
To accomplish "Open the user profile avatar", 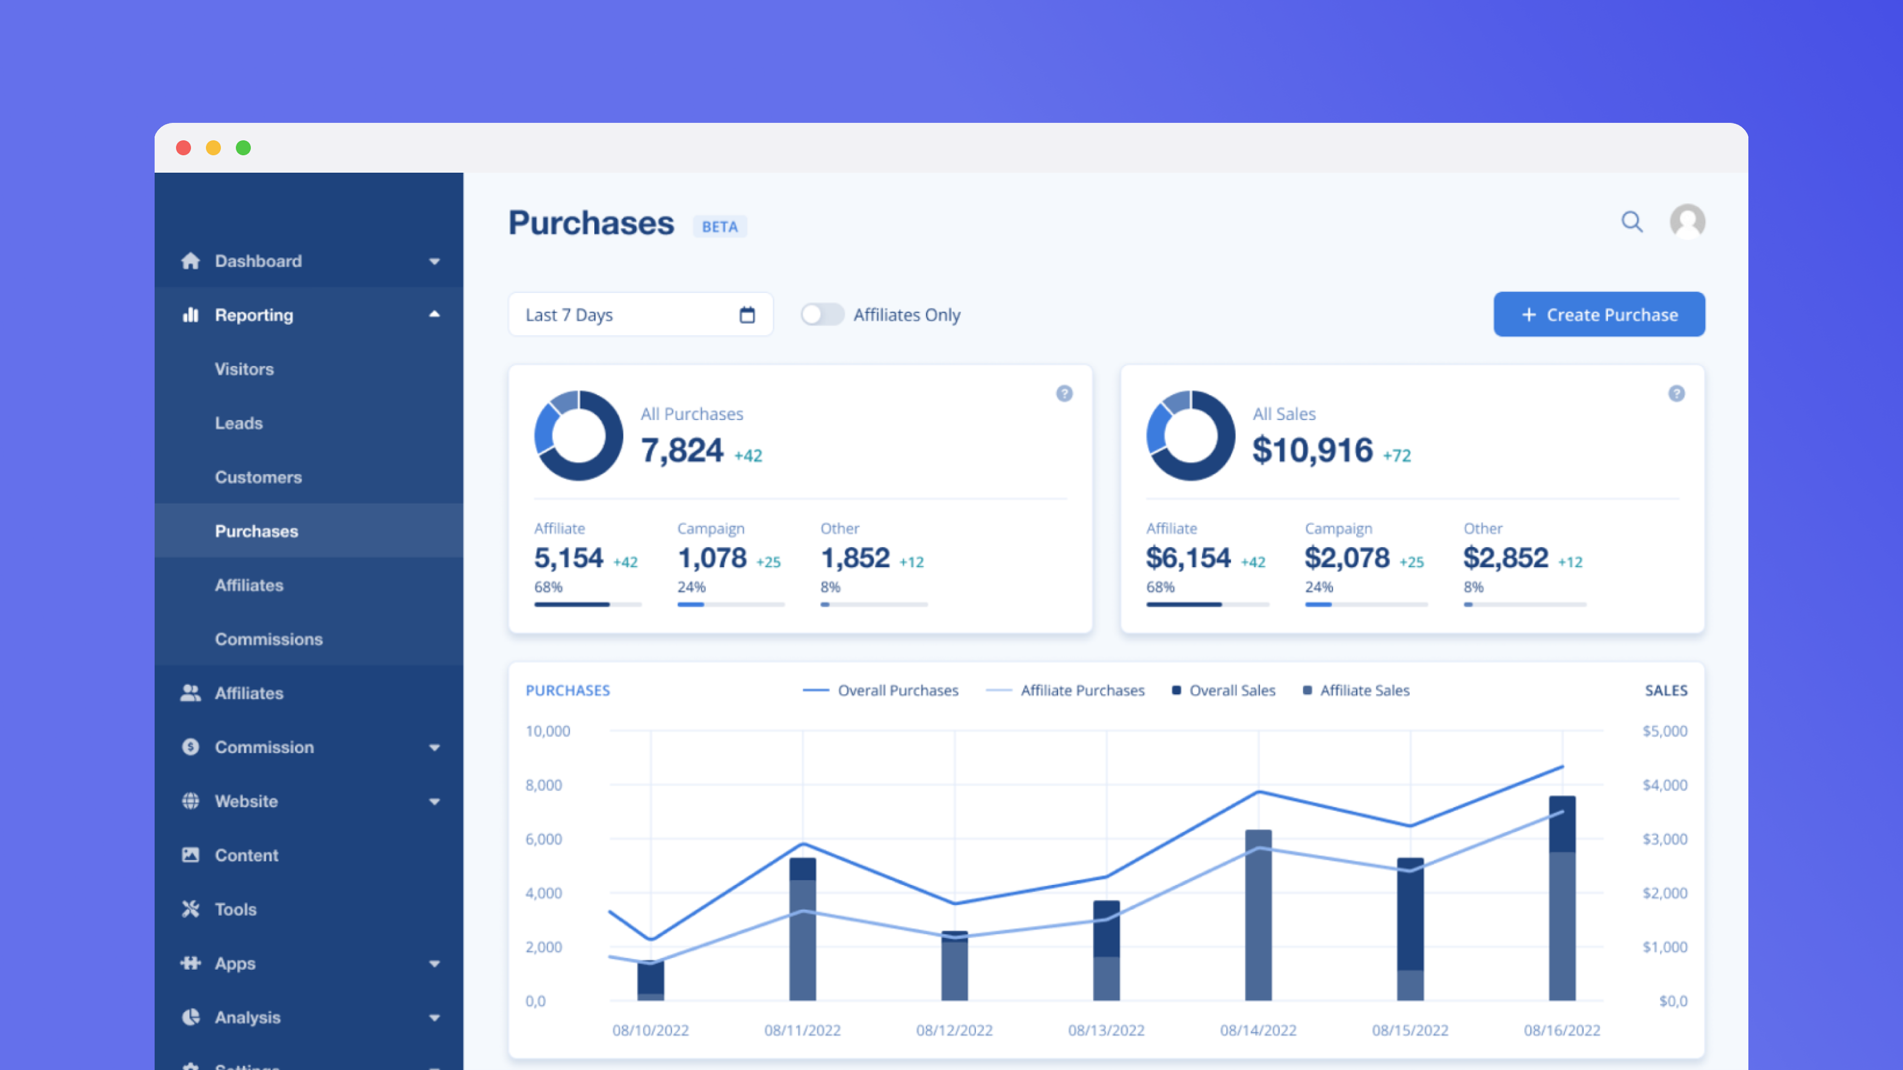I will (x=1687, y=221).
